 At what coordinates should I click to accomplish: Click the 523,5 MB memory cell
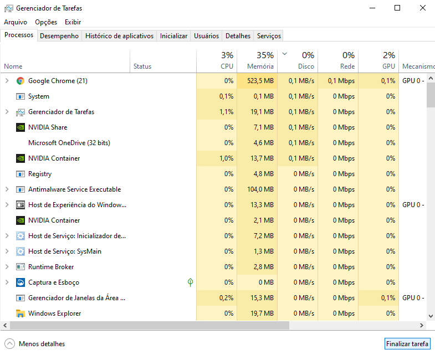point(257,81)
